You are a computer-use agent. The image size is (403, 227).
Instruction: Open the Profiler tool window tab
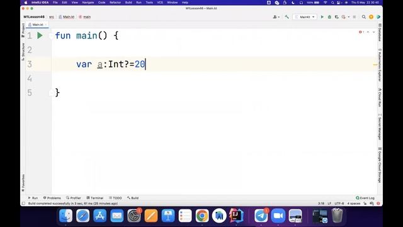pos(74,198)
